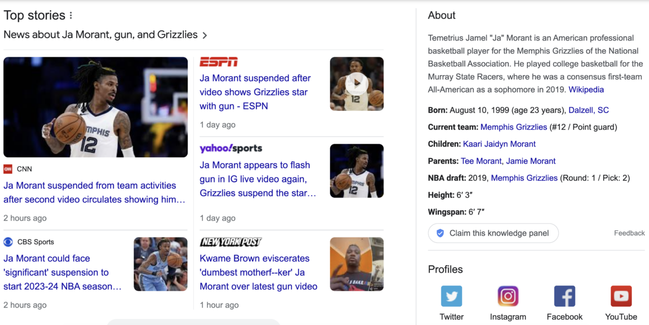Image resolution: width=649 pixels, height=325 pixels.
Task: Click the chevron after 'News about Ja Morant'
Action: [x=204, y=36]
